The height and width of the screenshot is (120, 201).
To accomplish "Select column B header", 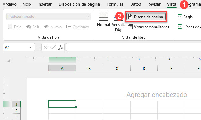I will pyautogui.click(x=90, y=68).
